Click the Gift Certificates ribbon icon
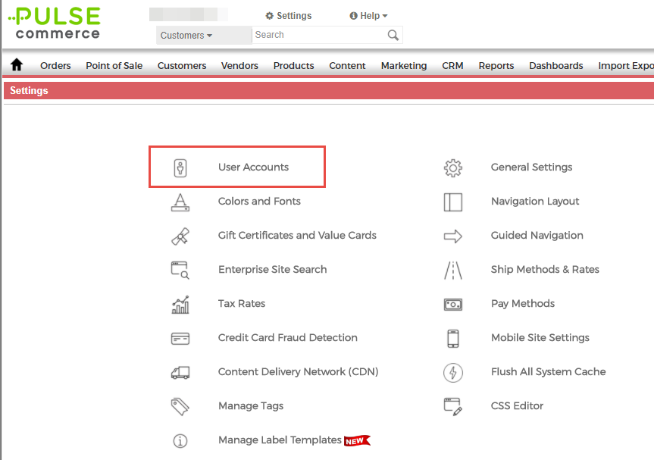 pos(180,236)
